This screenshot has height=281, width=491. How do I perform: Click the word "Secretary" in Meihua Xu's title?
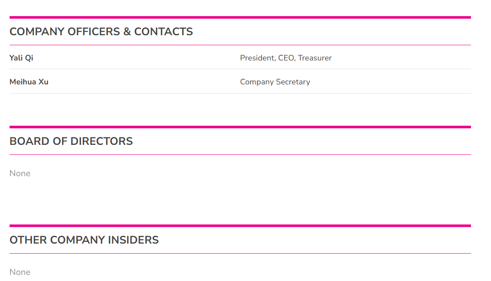(293, 82)
